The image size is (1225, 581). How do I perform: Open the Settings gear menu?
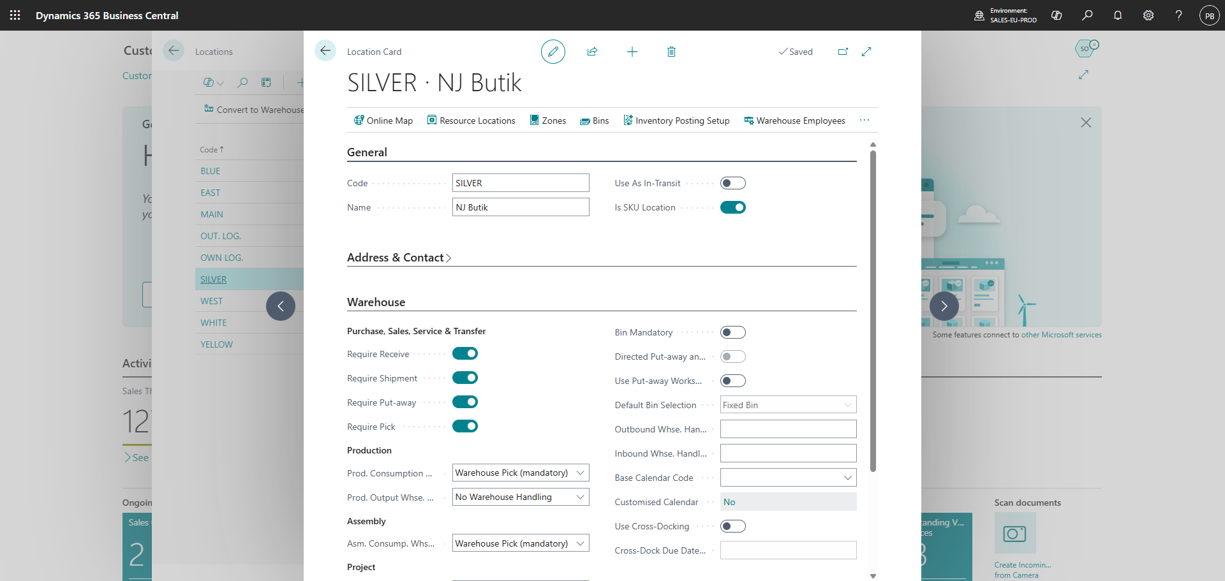click(1148, 15)
